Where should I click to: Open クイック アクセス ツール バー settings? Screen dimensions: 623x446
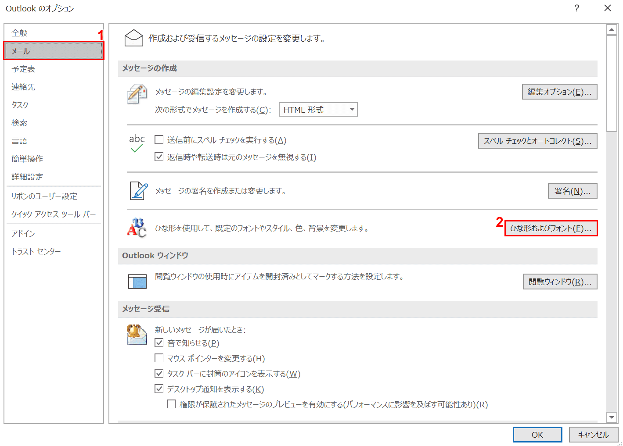[x=54, y=214]
